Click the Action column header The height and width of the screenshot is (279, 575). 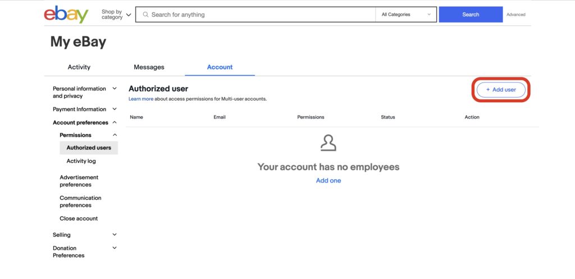pyautogui.click(x=472, y=117)
